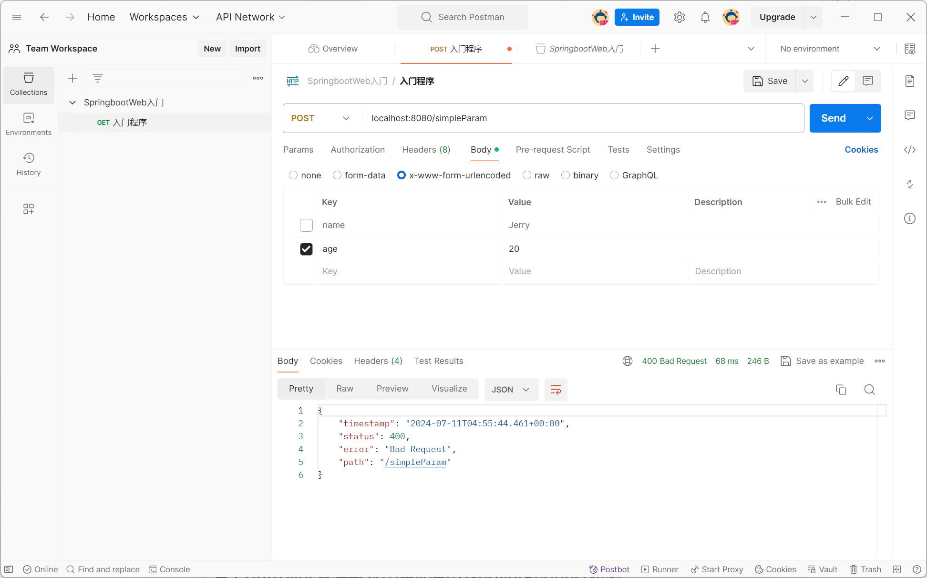Open the configure workspace sidebar icon
This screenshot has height=578, width=927.
[29, 209]
